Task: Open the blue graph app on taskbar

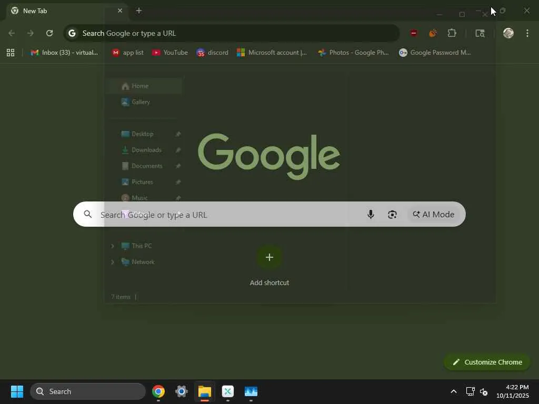Action: pyautogui.click(x=251, y=391)
